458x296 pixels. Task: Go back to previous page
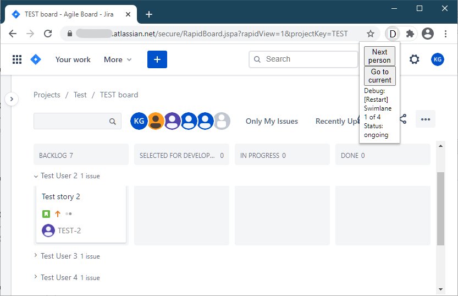pyautogui.click(x=13, y=34)
